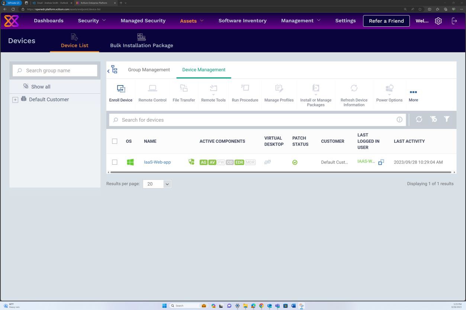The width and height of the screenshot is (466, 310).
Task: Open the filter panel icon
Action: 446,119
